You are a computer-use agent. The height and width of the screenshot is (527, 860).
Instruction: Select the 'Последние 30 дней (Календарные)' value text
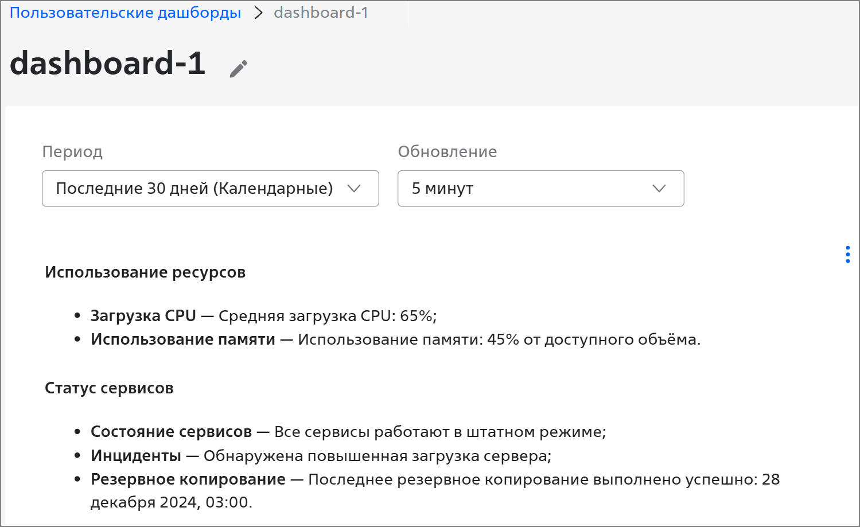tap(194, 188)
